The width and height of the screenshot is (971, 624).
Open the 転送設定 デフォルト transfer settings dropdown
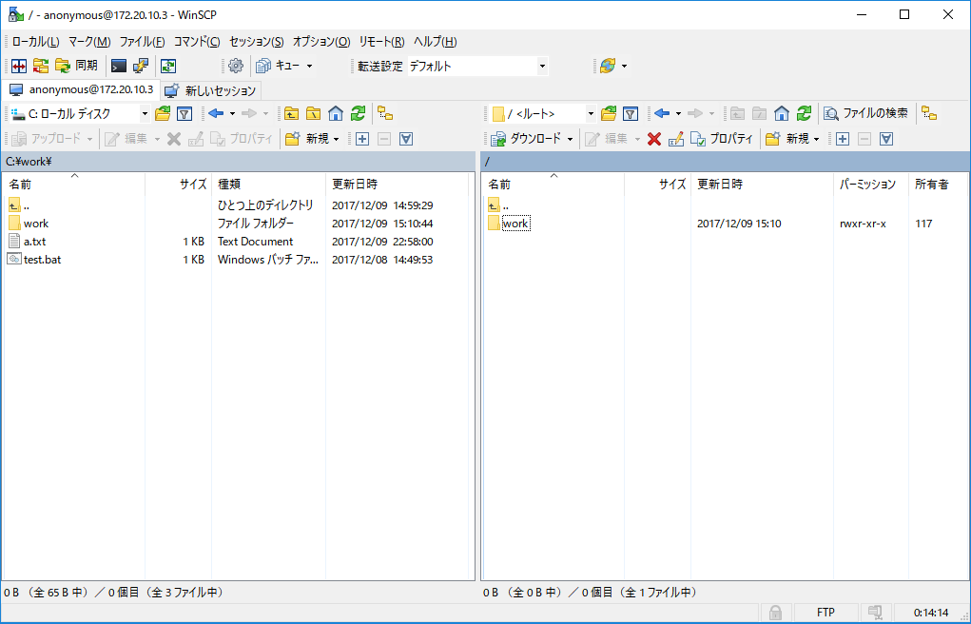477,67
